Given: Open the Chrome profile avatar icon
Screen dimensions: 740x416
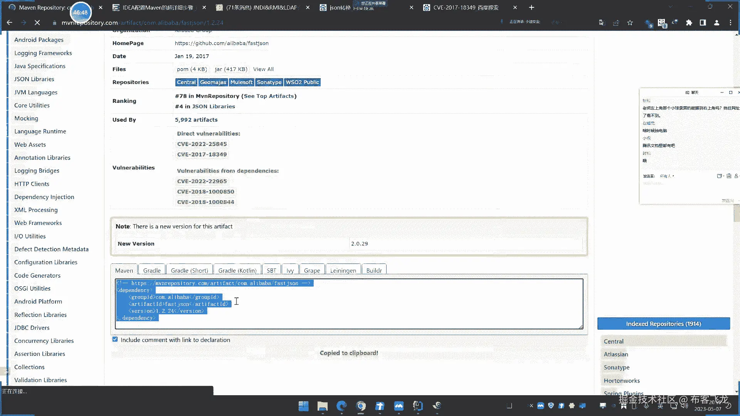Looking at the screenshot, I should [716, 23].
